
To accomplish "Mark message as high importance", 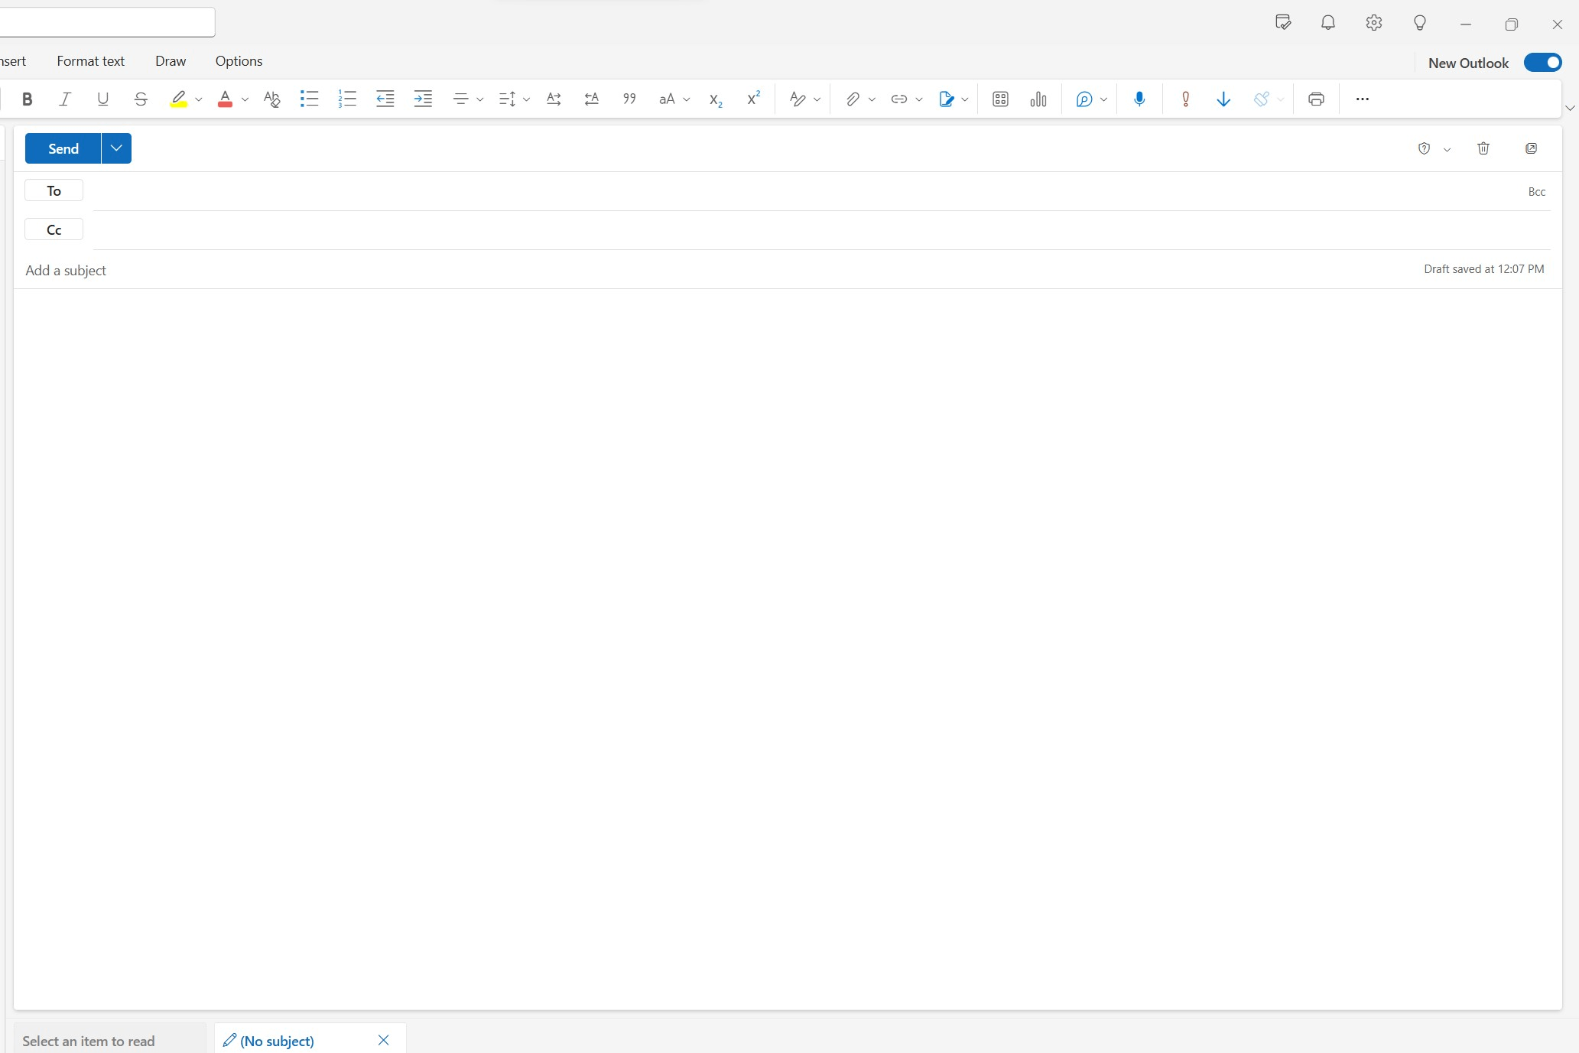I will pos(1185,99).
